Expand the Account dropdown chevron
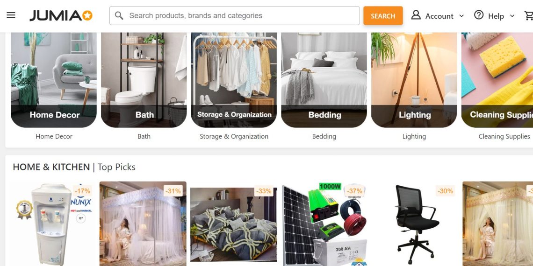Image resolution: width=533 pixels, height=266 pixels. tap(461, 16)
